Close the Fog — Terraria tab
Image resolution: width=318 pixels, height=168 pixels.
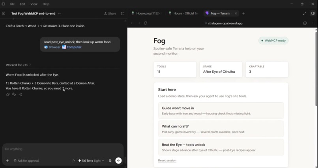click(x=236, y=13)
